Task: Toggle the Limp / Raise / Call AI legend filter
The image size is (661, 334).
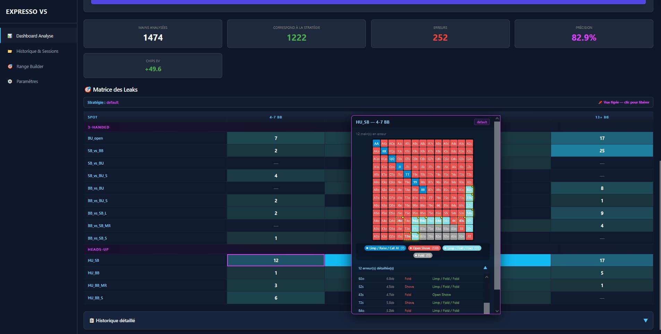Action: click(385, 248)
